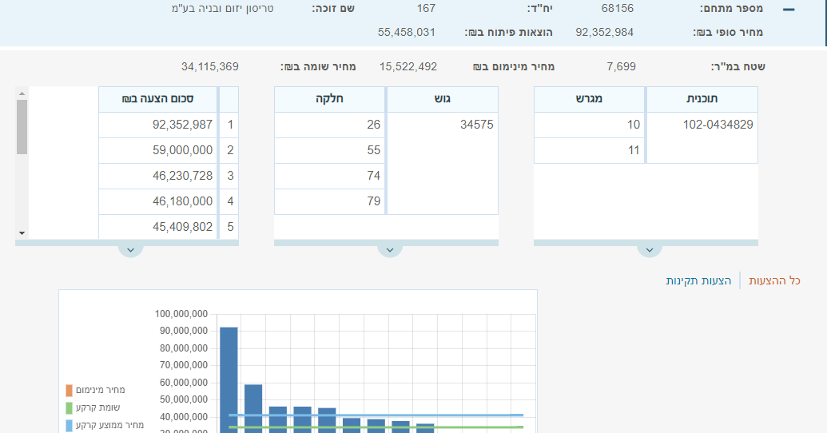Select the bid row with 59,000,000
Screen dimensions: 827x433
coord(169,150)
